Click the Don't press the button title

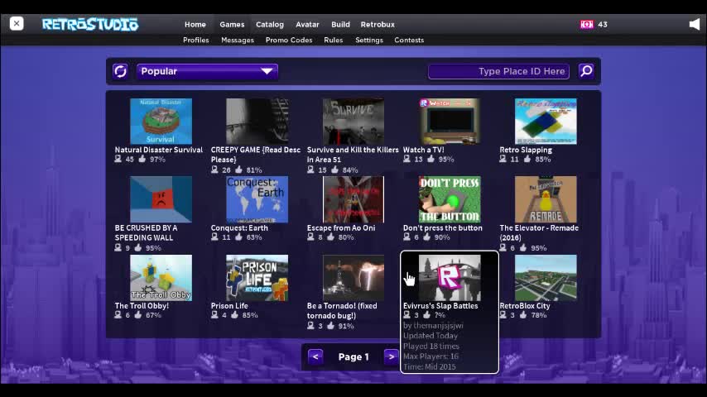443,228
